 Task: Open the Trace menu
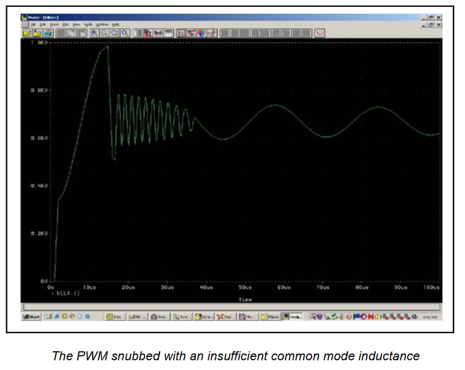pos(54,24)
